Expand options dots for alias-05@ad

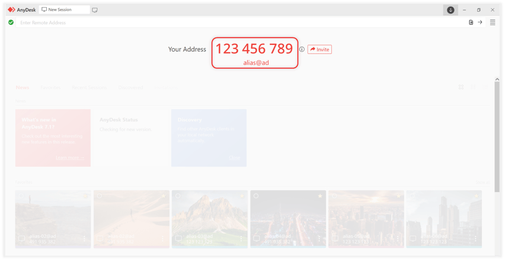pos(398,239)
